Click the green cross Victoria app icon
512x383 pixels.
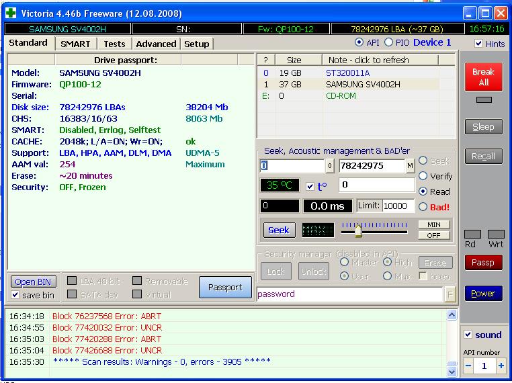[11, 13]
